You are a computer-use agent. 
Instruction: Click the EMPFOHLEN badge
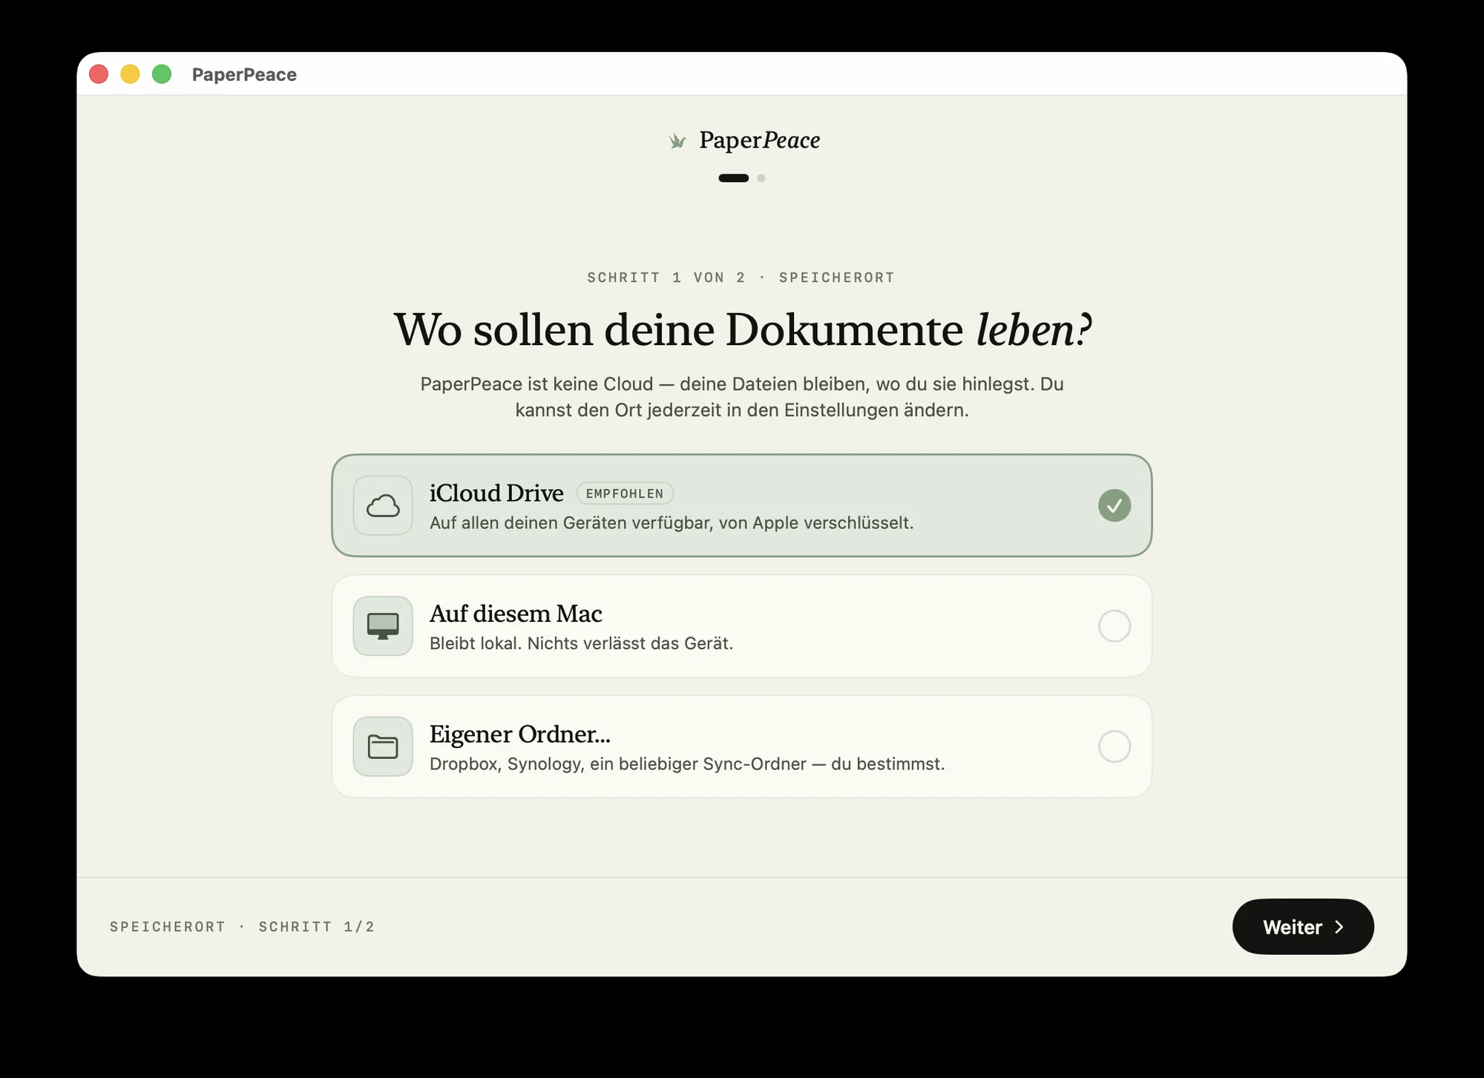625,493
